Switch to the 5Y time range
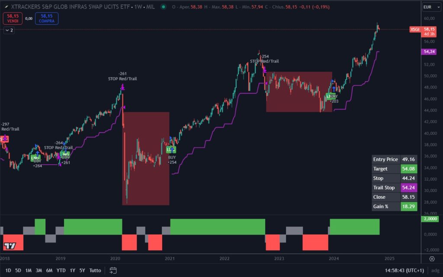443x277 pixels. 82,271
